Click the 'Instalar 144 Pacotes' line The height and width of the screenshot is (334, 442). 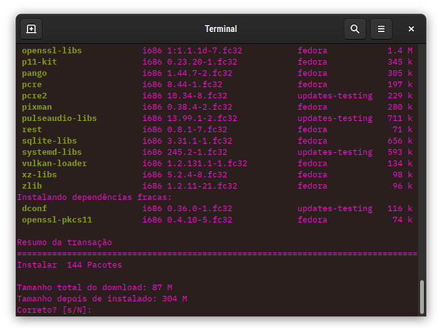(x=69, y=265)
